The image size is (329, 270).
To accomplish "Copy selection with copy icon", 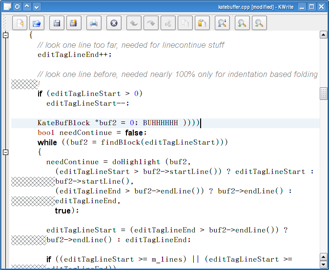I will (185, 23).
